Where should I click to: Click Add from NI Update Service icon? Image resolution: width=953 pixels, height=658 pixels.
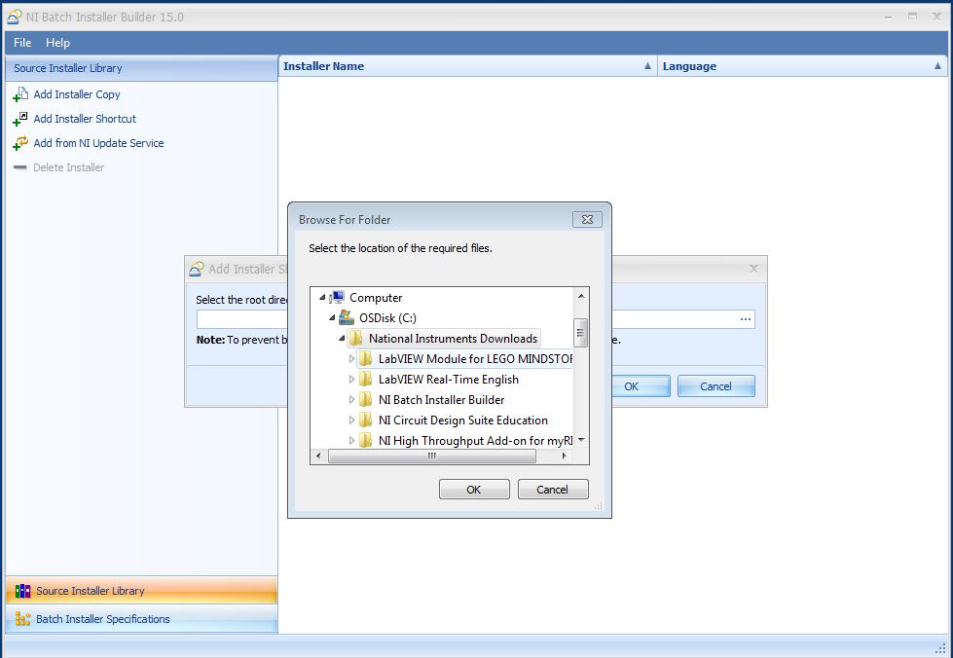point(20,143)
